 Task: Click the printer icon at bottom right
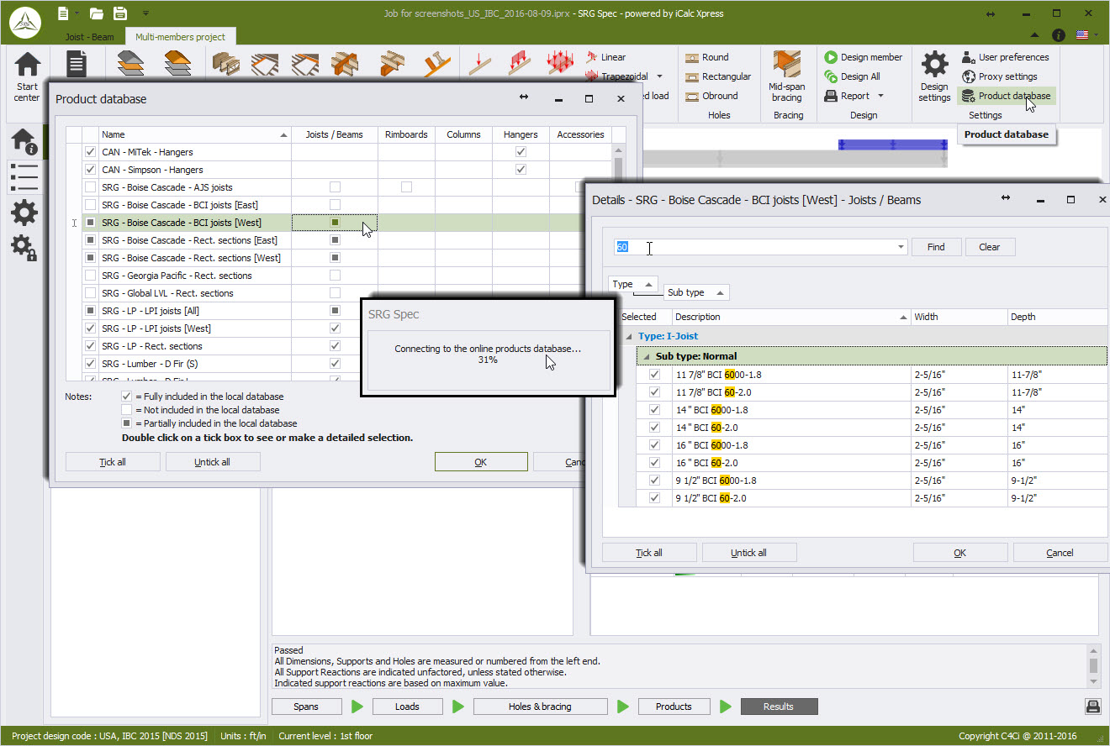click(1092, 707)
